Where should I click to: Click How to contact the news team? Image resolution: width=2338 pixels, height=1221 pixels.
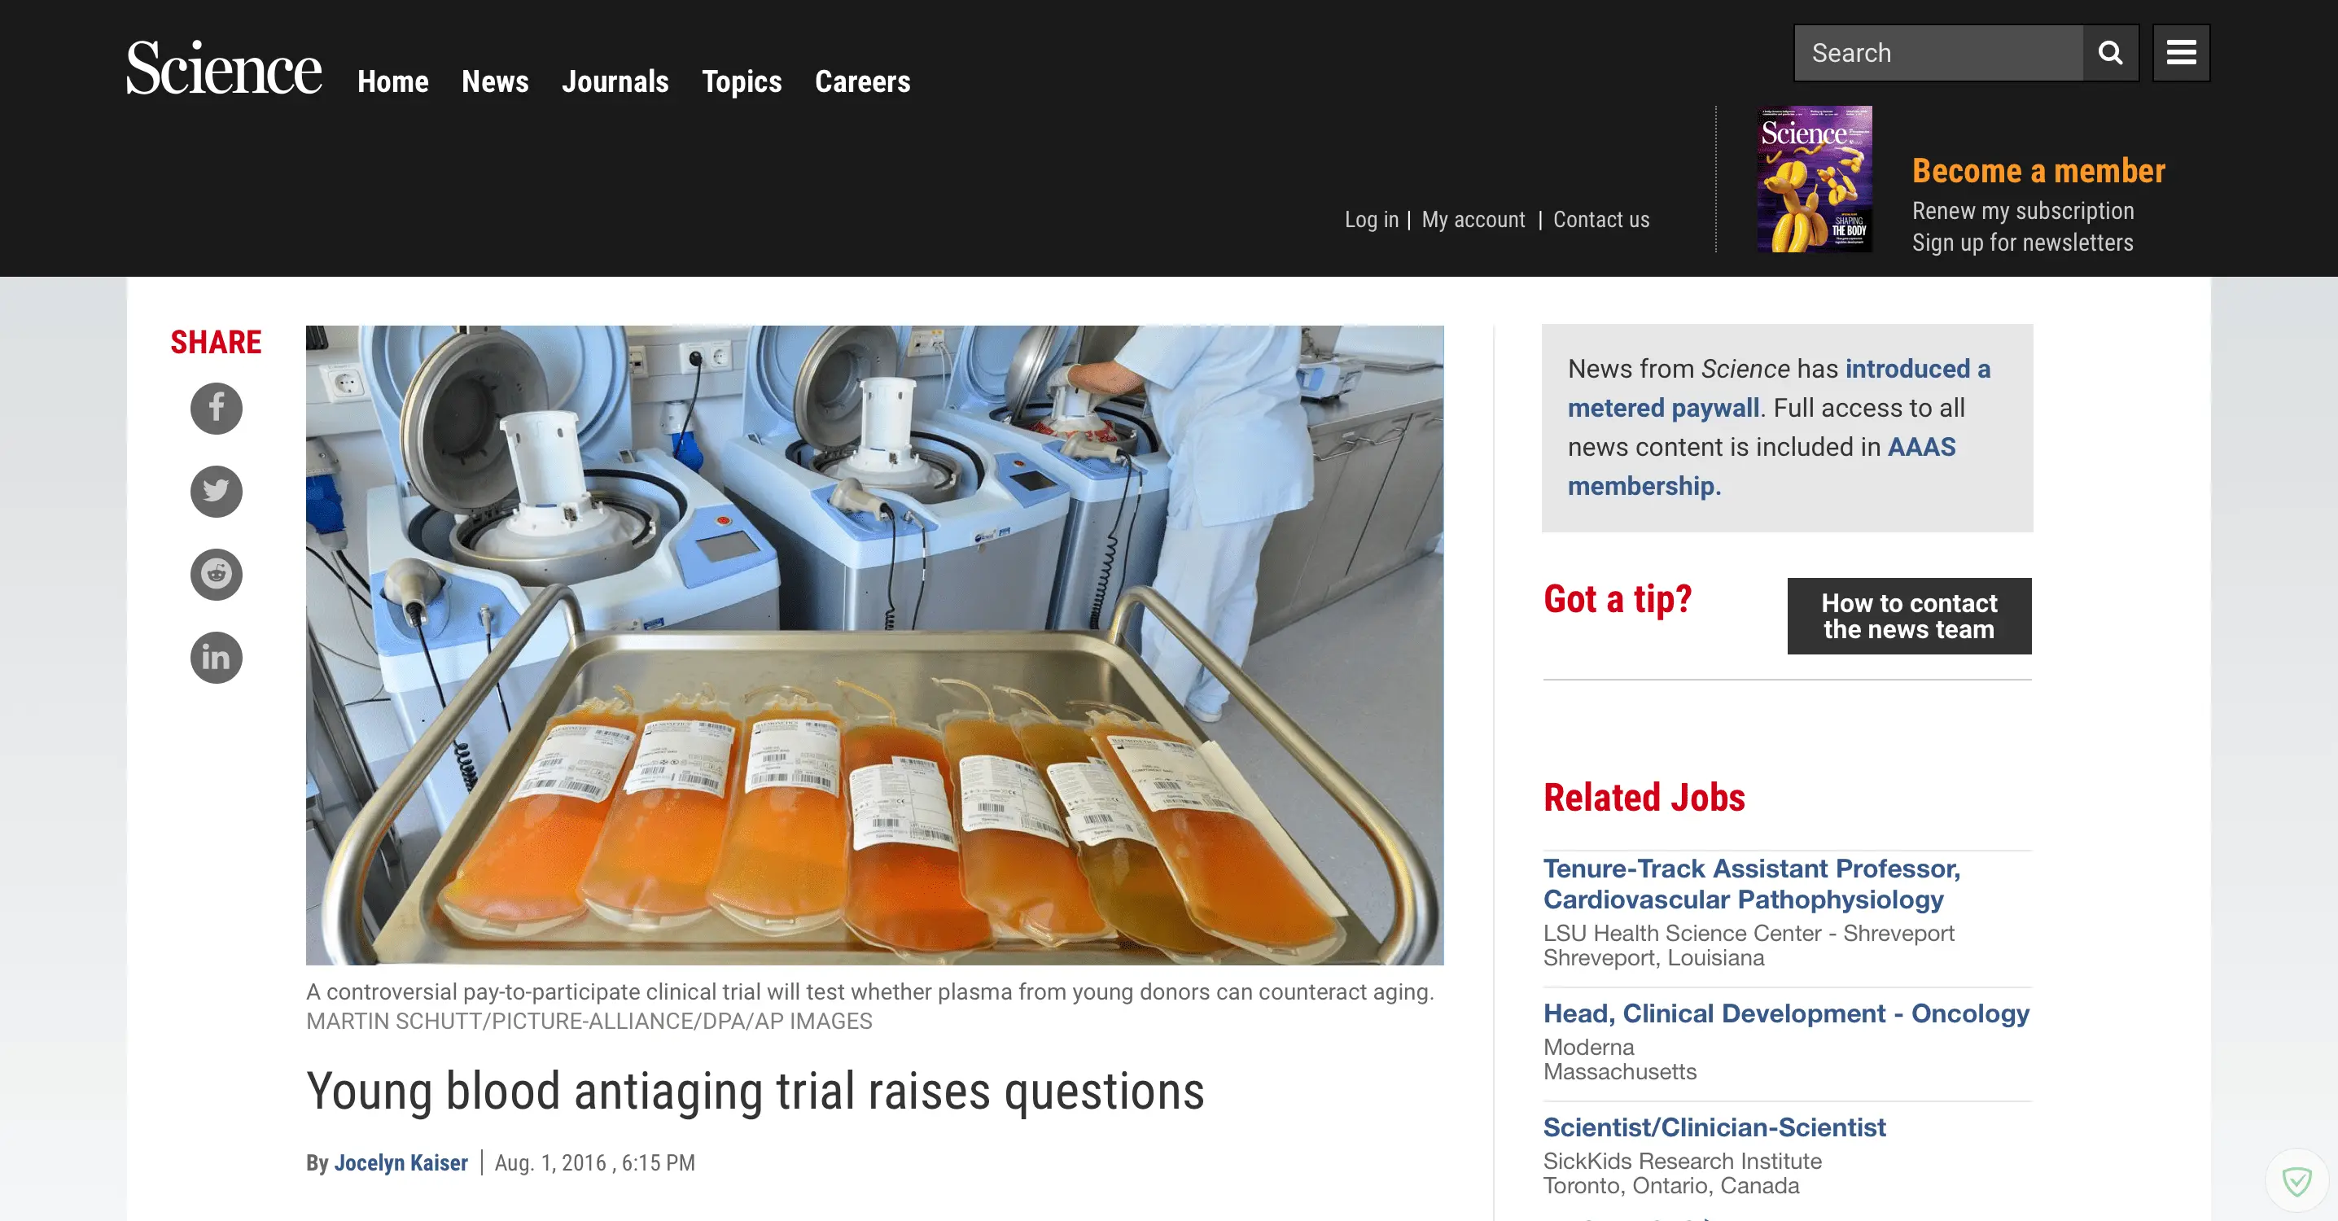pyautogui.click(x=1909, y=616)
